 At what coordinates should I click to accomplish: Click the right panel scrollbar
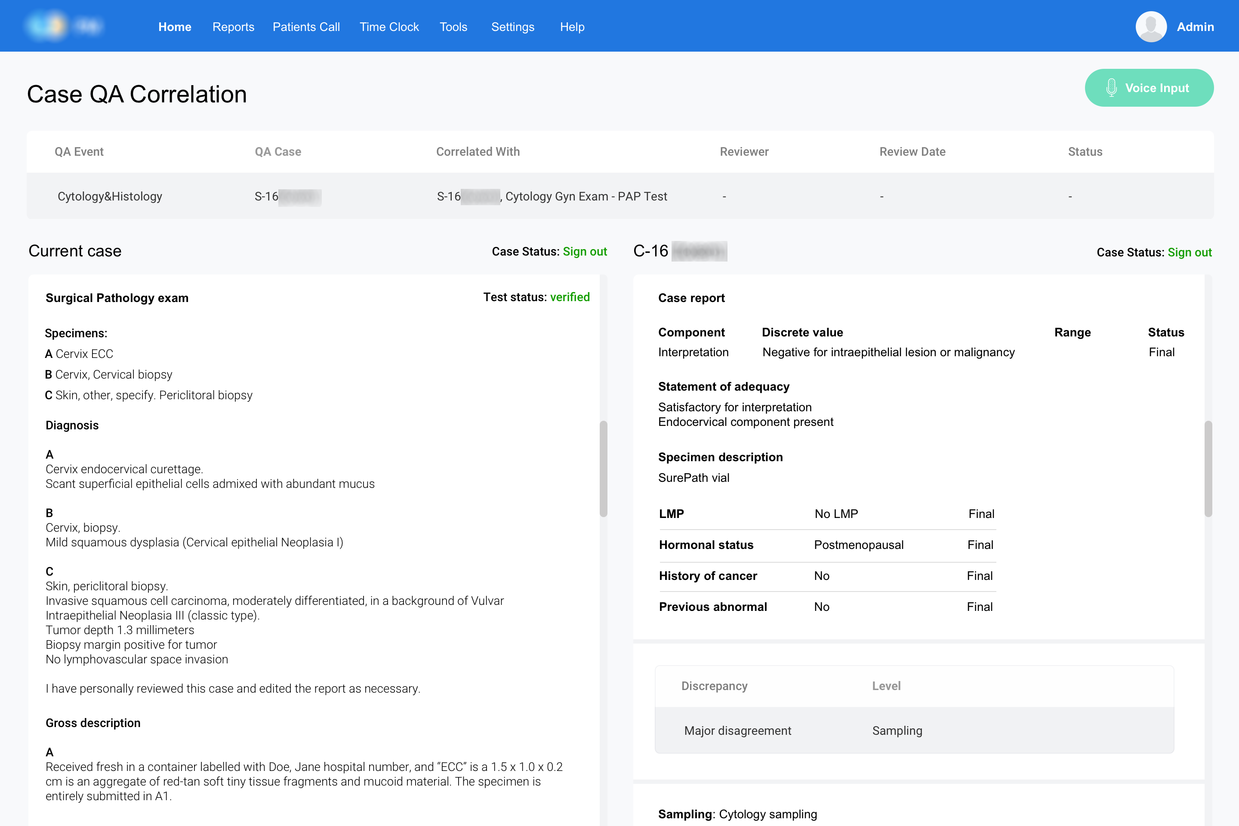coord(1208,469)
